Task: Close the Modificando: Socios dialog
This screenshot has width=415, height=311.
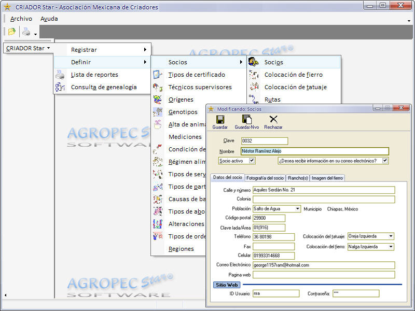Action: [402, 108]
